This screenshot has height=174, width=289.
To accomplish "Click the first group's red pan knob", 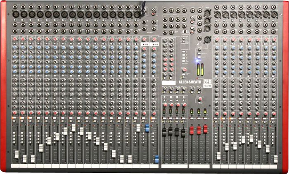I will click(165, 105).
